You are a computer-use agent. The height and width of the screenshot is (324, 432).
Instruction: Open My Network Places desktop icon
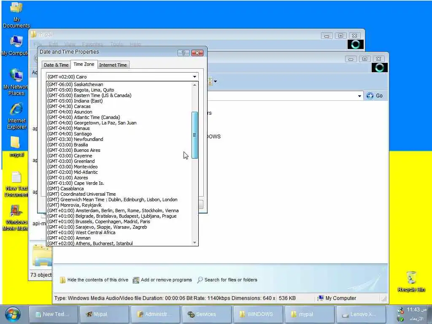click(16, 82)
